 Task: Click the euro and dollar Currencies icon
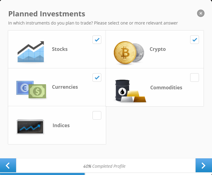click(31, 89)
